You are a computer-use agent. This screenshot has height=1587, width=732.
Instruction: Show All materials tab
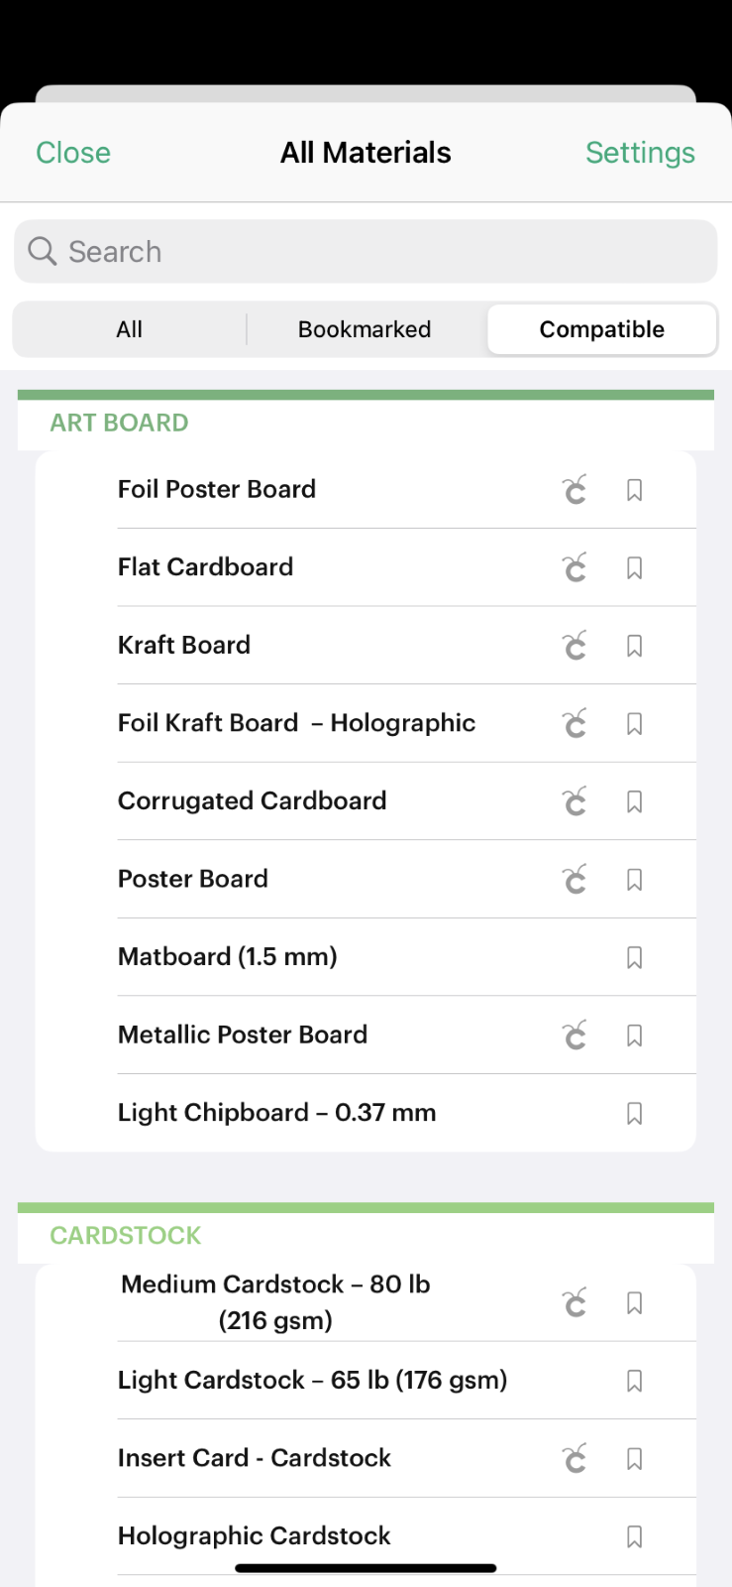point(130,329)
